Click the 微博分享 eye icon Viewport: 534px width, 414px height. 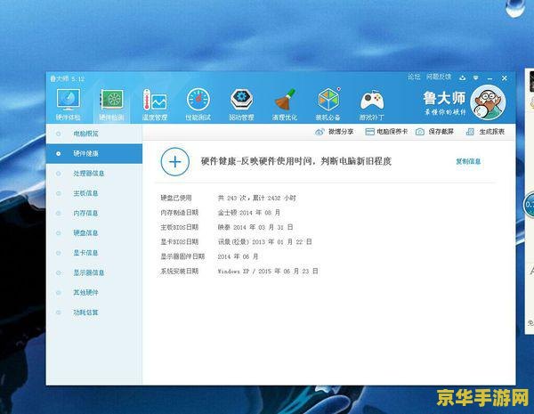(x=320, y=132)
